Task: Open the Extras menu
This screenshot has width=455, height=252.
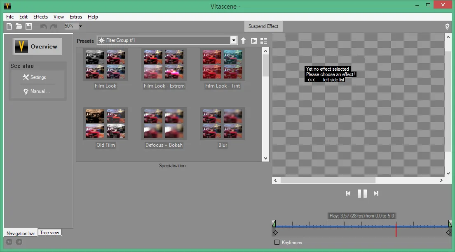Action: pyautogui.click(x=76, y=17)
